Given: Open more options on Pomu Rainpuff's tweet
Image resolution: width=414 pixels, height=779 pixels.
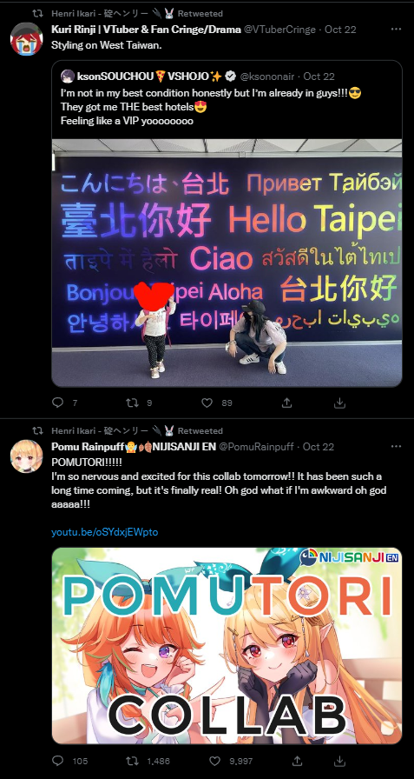Looking at the screenshot, I should (x=396, y=447).
